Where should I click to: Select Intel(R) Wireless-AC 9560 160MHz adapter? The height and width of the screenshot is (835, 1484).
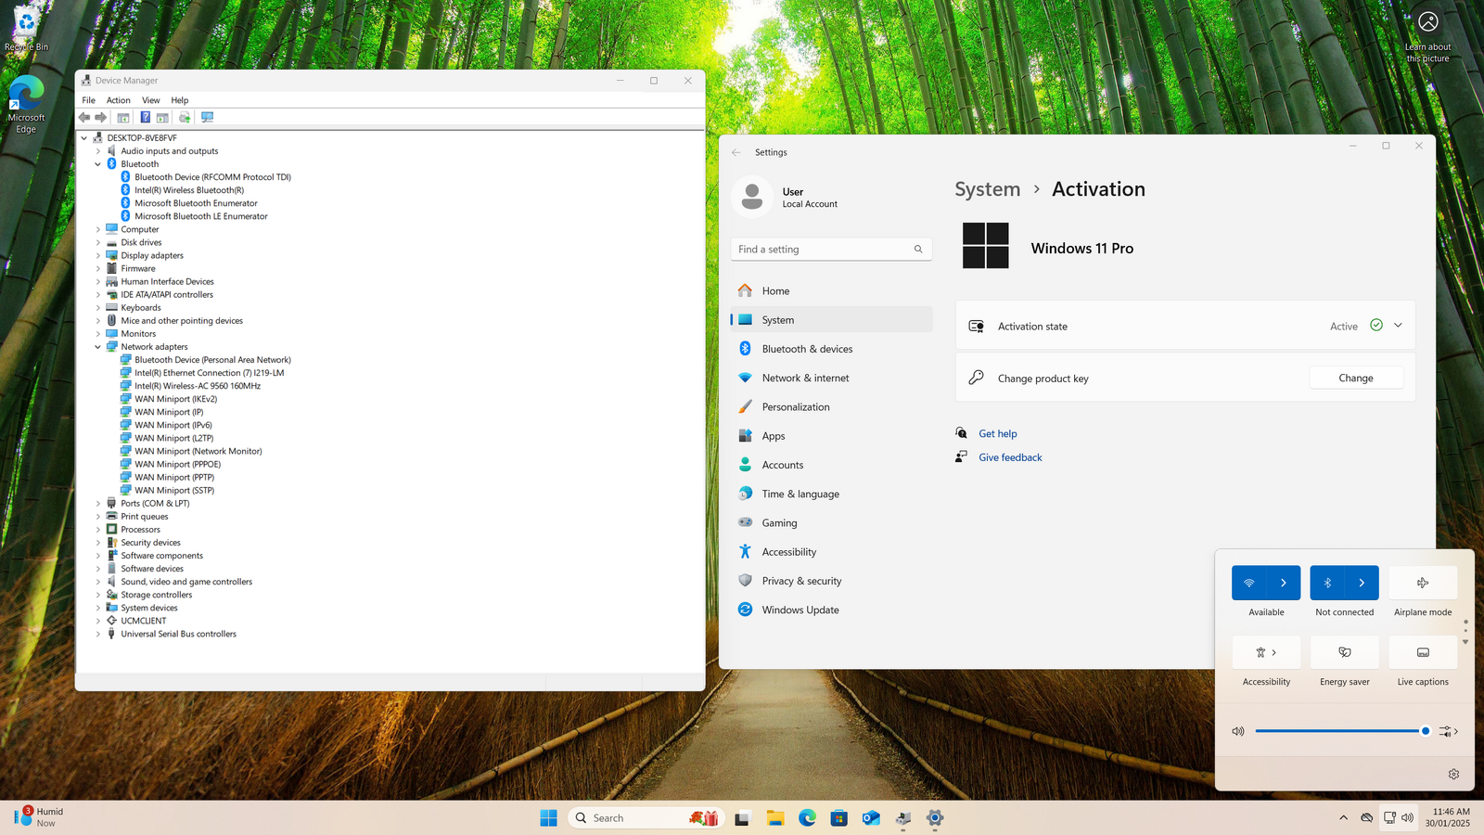coord(198,386)
